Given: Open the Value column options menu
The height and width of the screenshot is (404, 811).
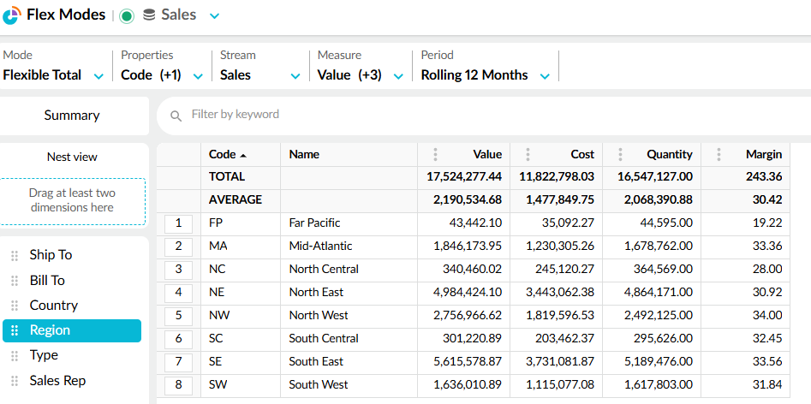Looking at the screenshot, I should [x=435, y=155].
